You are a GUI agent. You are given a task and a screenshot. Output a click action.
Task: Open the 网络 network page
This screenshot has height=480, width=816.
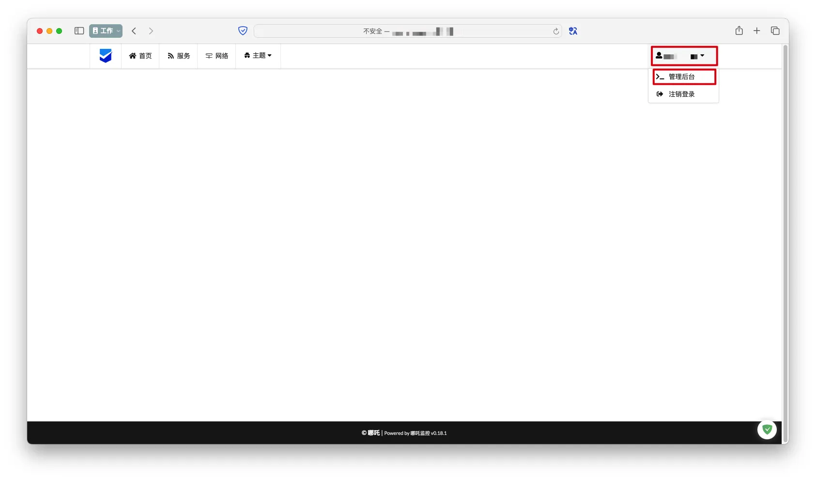(x=217, y=56)
